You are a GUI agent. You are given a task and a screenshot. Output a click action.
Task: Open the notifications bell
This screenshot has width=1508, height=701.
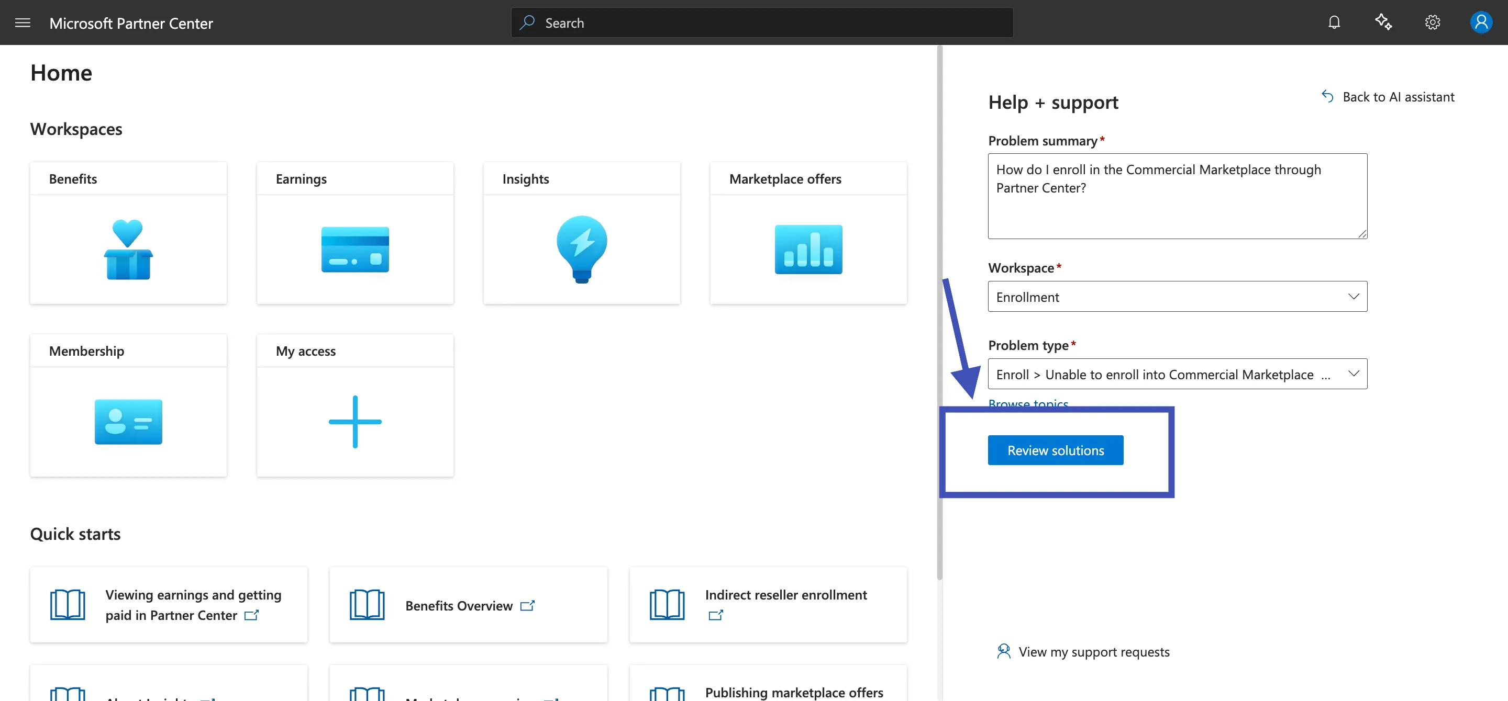click(x=1334, y=23)
